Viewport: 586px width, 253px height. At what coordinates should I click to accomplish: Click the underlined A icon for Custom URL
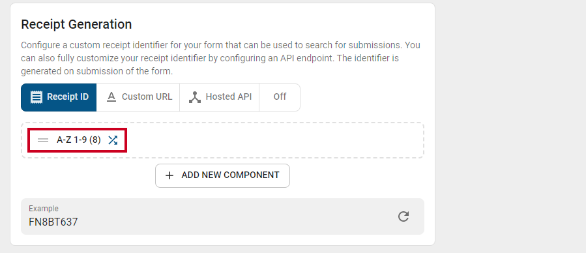tap(111, 97)
